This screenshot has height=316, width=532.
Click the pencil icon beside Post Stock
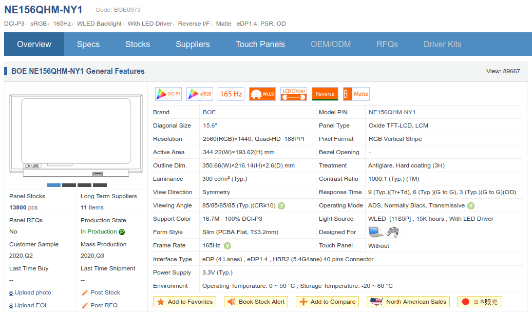point(85,293)
